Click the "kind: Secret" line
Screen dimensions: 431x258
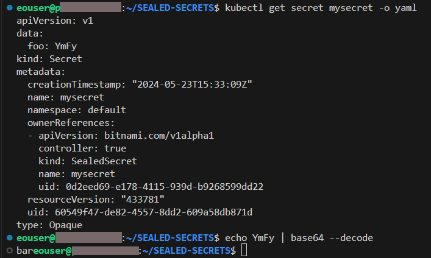49,59
